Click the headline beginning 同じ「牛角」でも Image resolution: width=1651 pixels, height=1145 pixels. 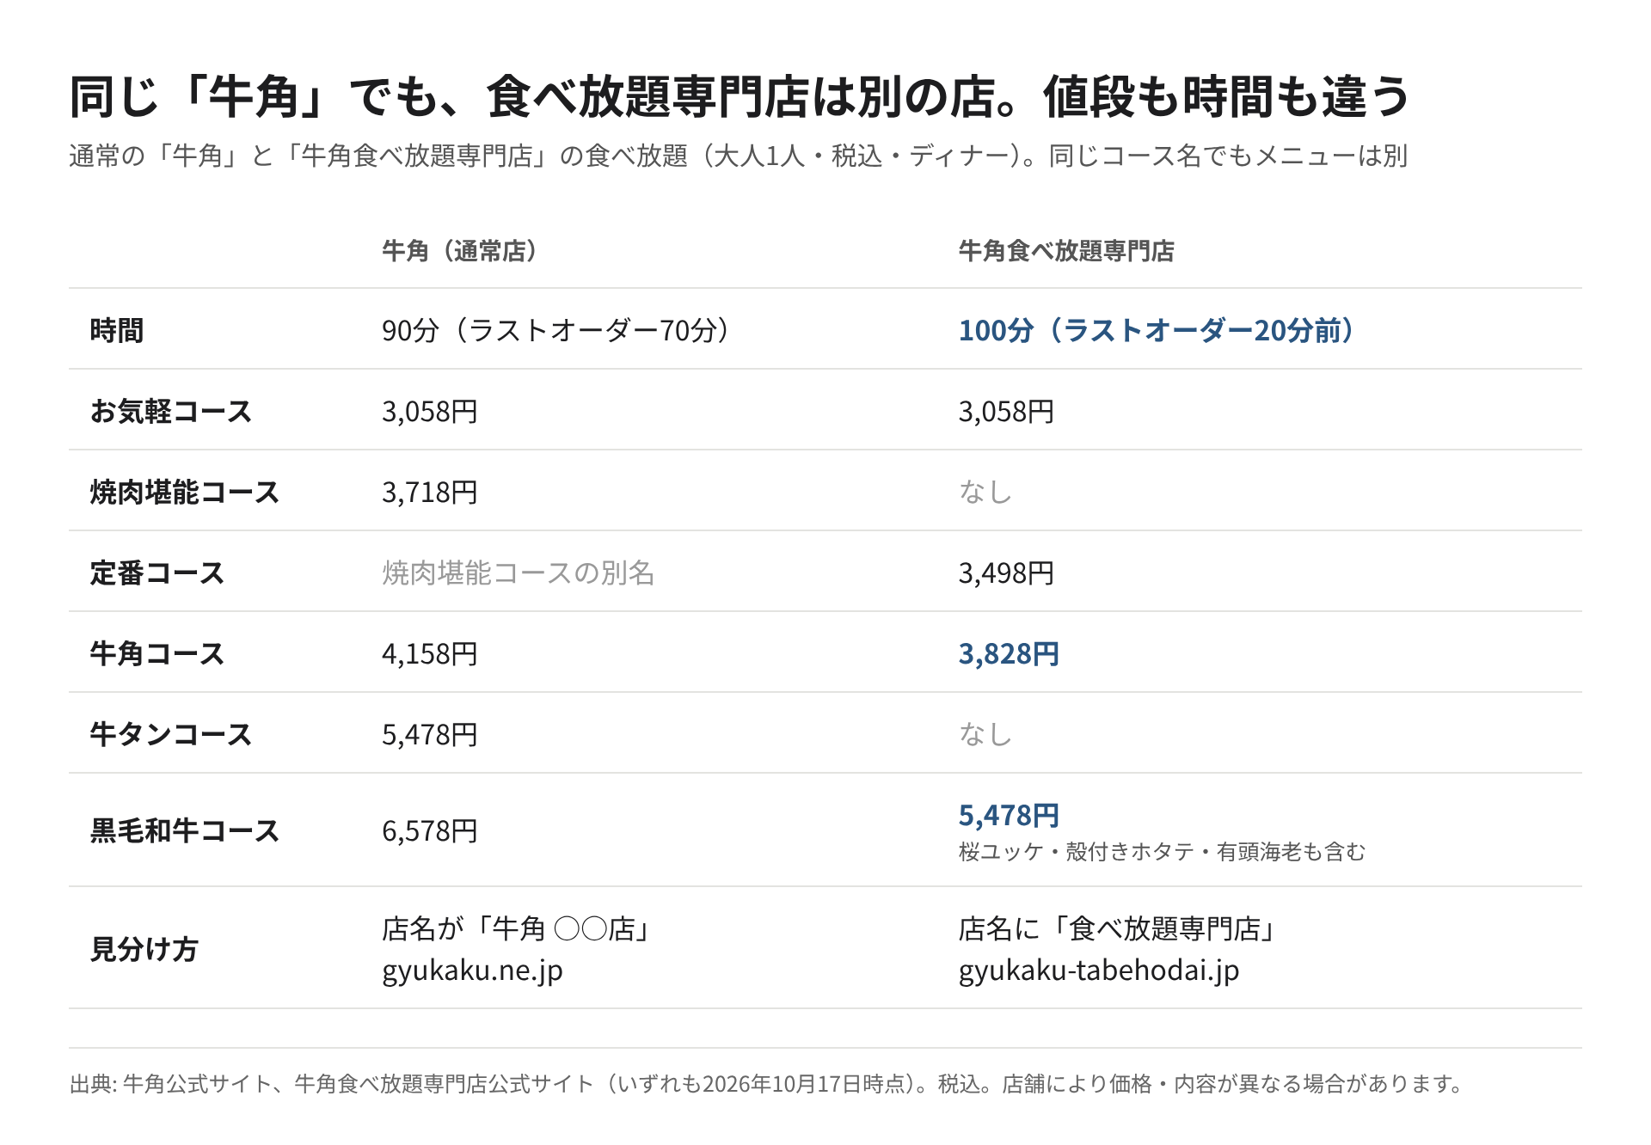(x=740, y=95)
